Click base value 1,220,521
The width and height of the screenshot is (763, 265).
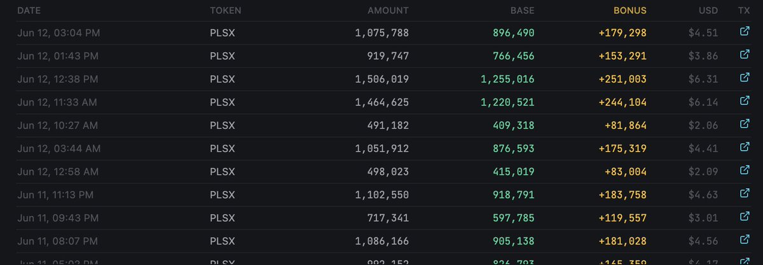508,102
